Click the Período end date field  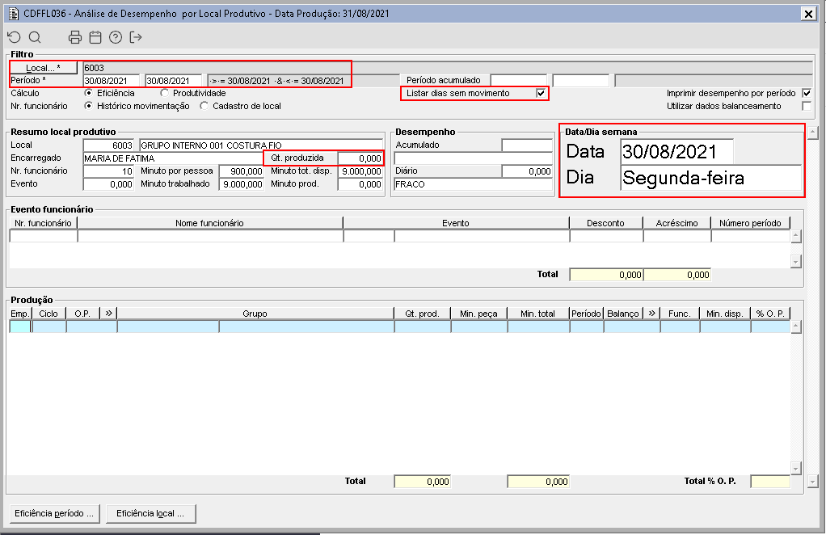pos(173,81)
